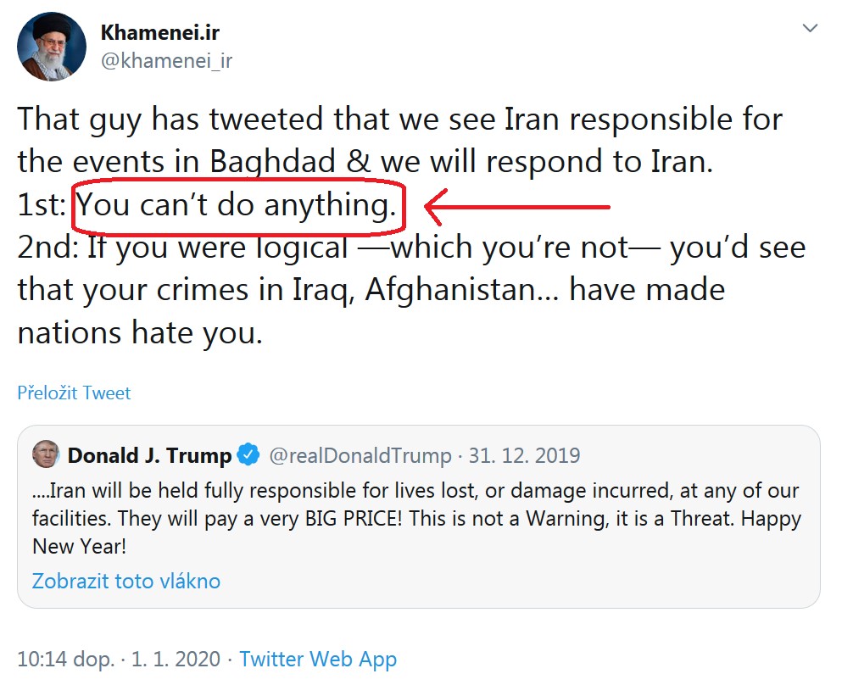Click the Přeložit Tweet translate link

pyautogui.click(x=75, y=393)
